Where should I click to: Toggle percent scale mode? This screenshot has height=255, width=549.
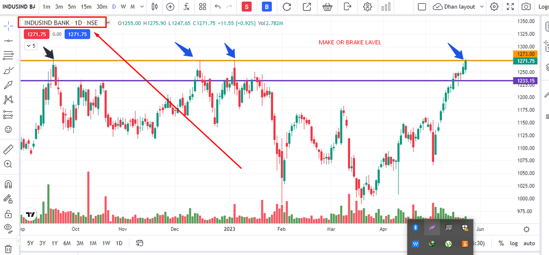click(x=501, y=243)
